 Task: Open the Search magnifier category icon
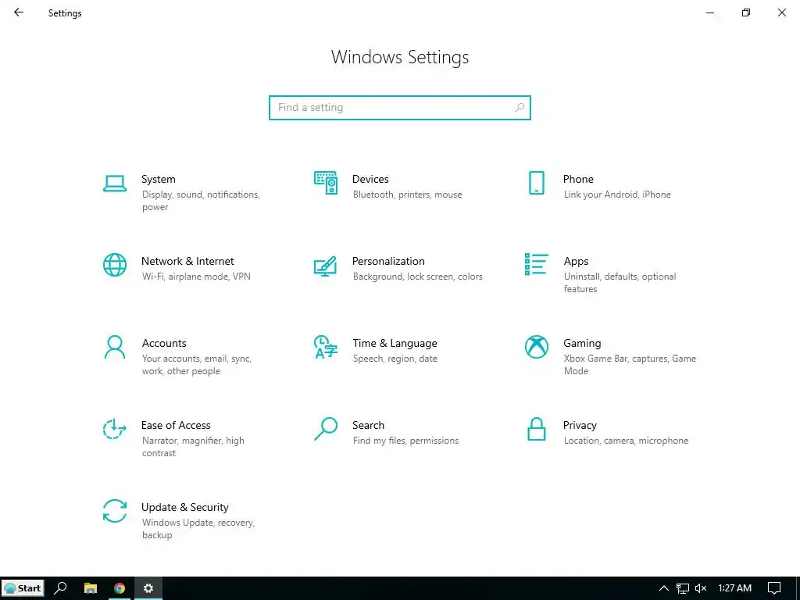tap(326, 429)
